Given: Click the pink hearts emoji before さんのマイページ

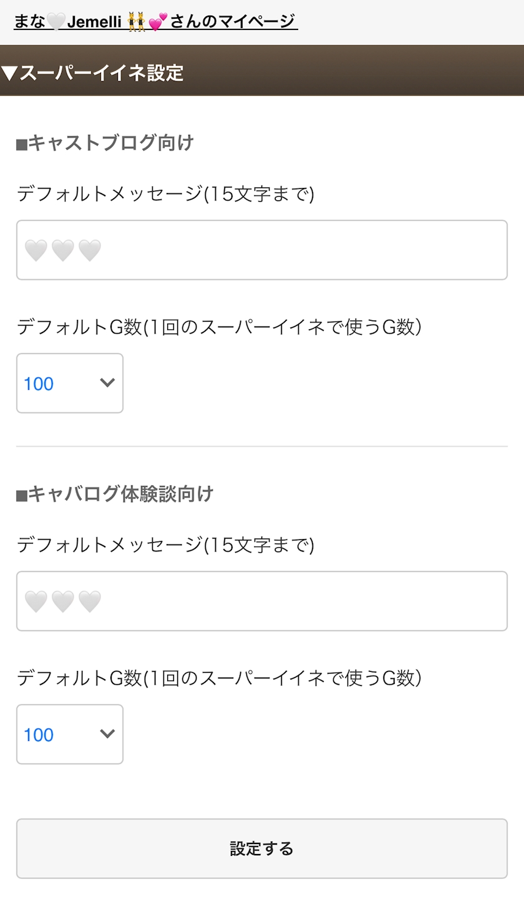Looking at the screenshot, I should (158, 22).
